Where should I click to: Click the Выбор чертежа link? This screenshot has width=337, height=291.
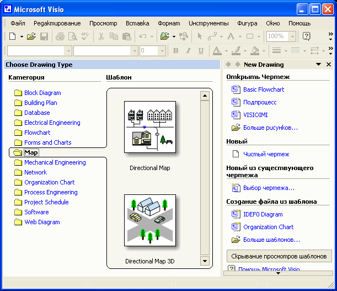pyautogui.click(x=269, y=188)
